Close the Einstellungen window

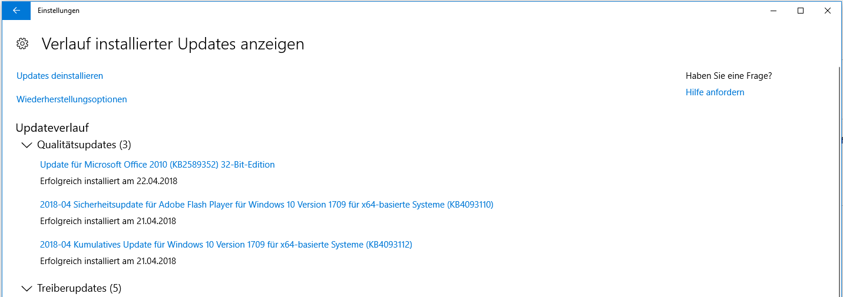828,11
